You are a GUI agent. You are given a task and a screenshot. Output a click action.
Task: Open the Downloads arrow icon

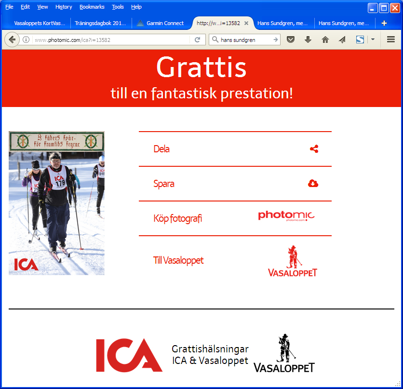coord(308,40)
